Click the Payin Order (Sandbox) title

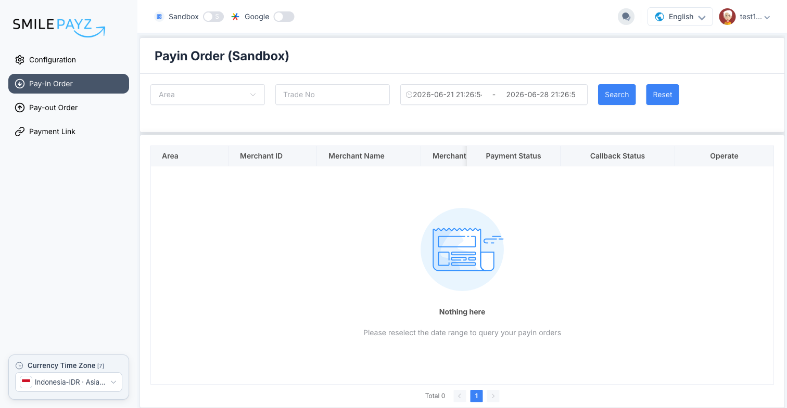coord(222,56)
